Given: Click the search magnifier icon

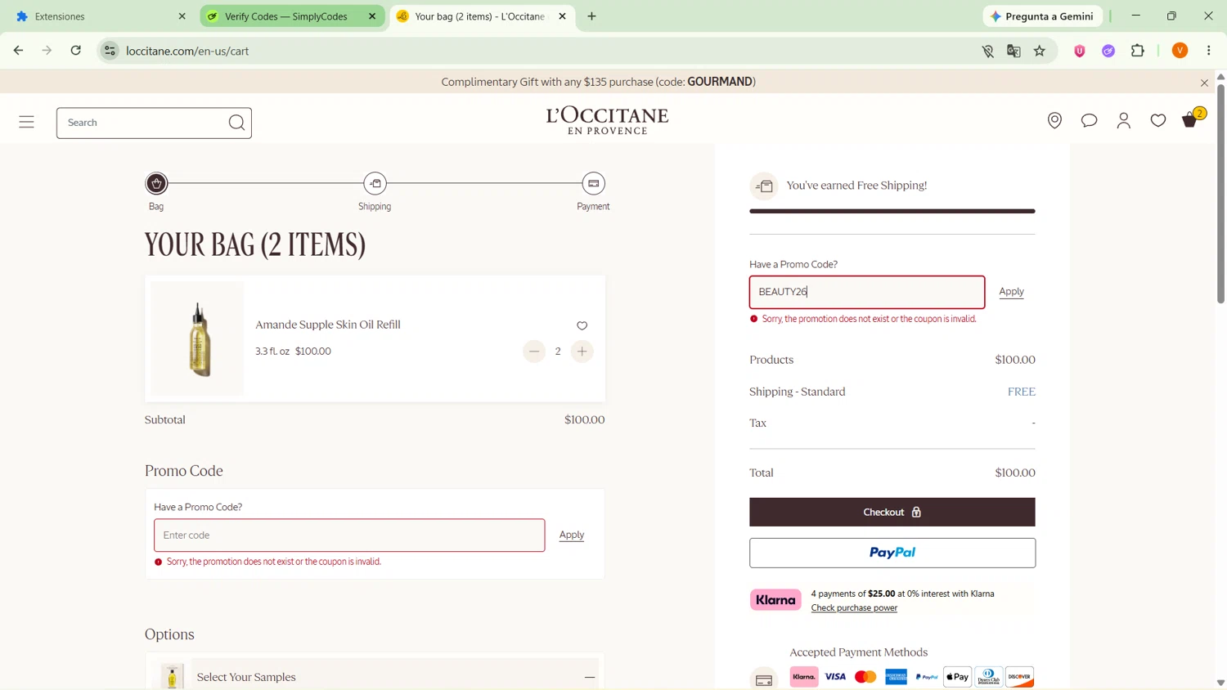Looking at the screenshot, I should pos(236,123).
